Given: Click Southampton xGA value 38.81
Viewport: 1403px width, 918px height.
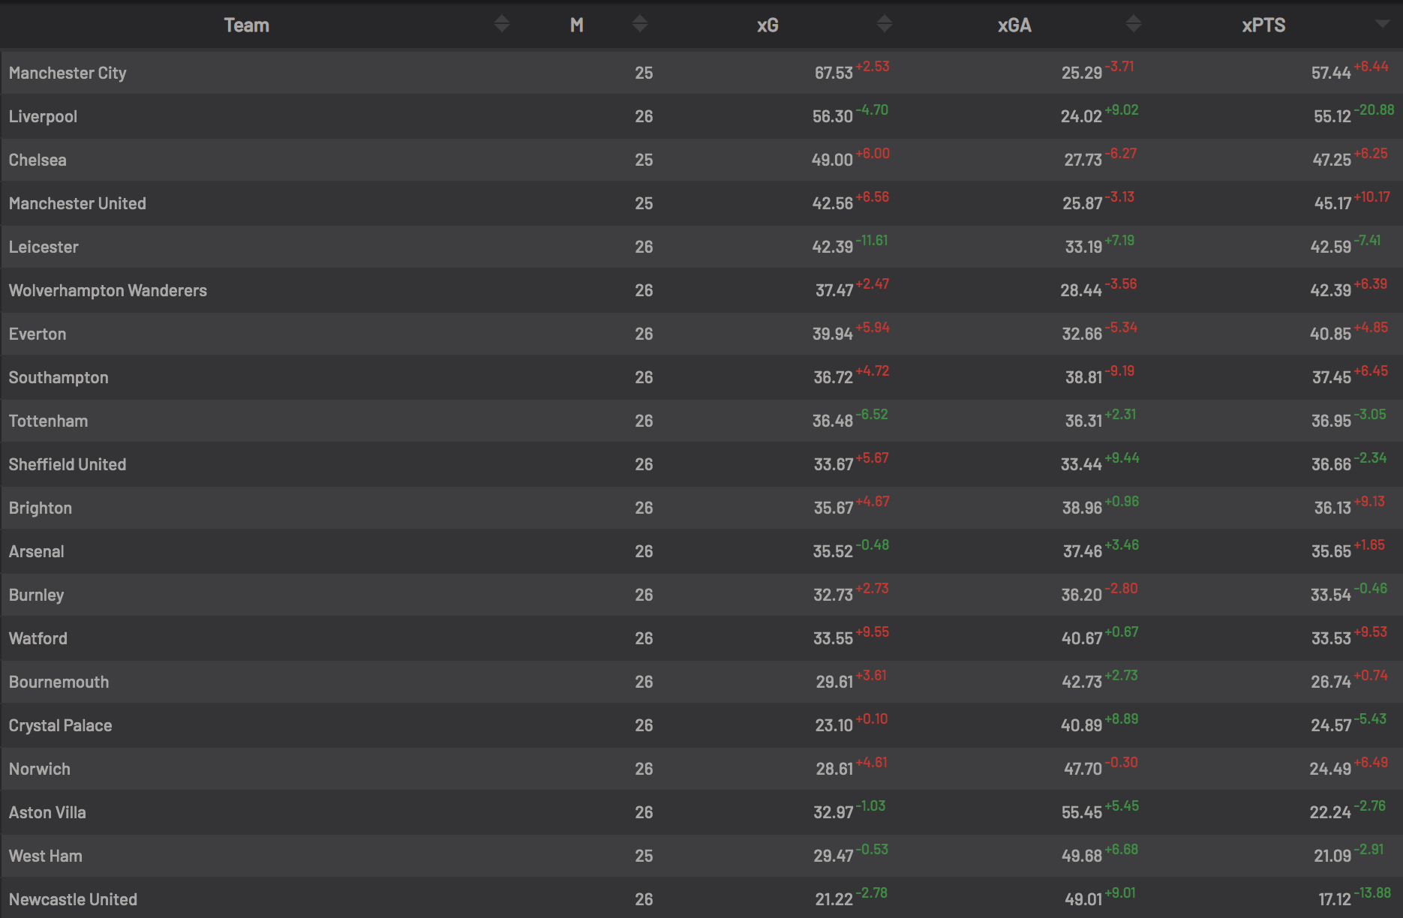Looking at the screenshot, I should pyautogui.click(x=1083, y=377).
